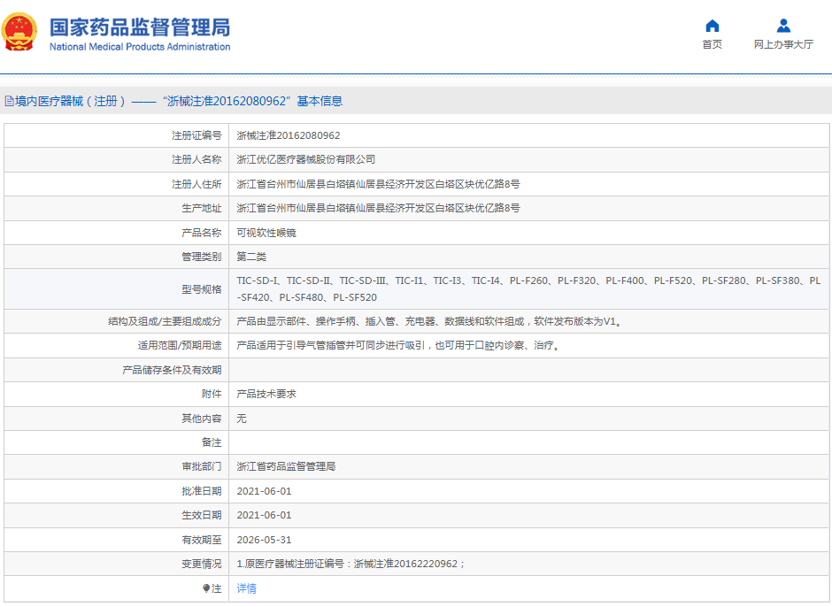Click the user icon for online service hall
This screenshot has width=832, height=607.
pos(783,26)
